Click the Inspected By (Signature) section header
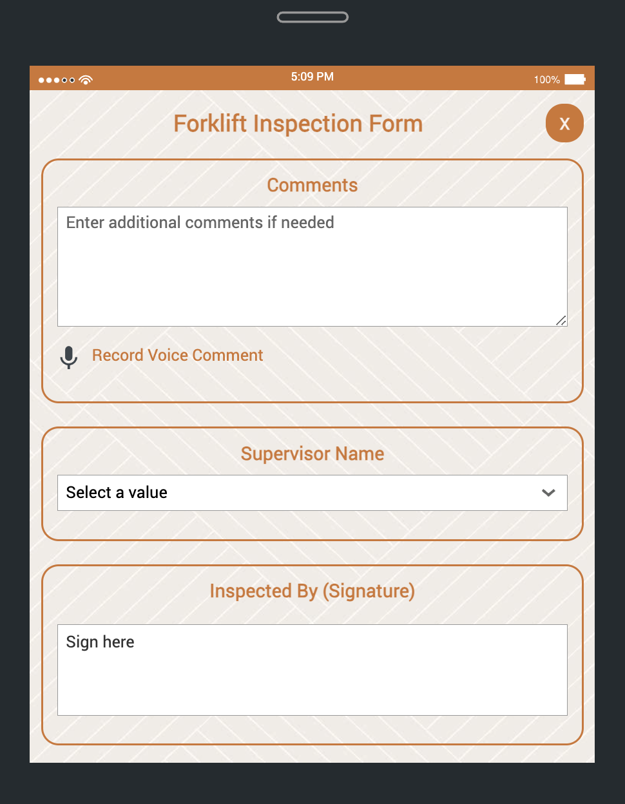Image resolution: width=625 pixels, height=804 pixels. (312, 591)
